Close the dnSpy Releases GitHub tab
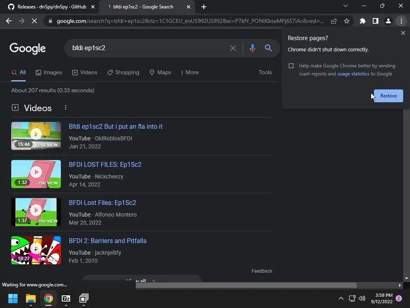The image size is (410, 308). [x=93, y=7]
